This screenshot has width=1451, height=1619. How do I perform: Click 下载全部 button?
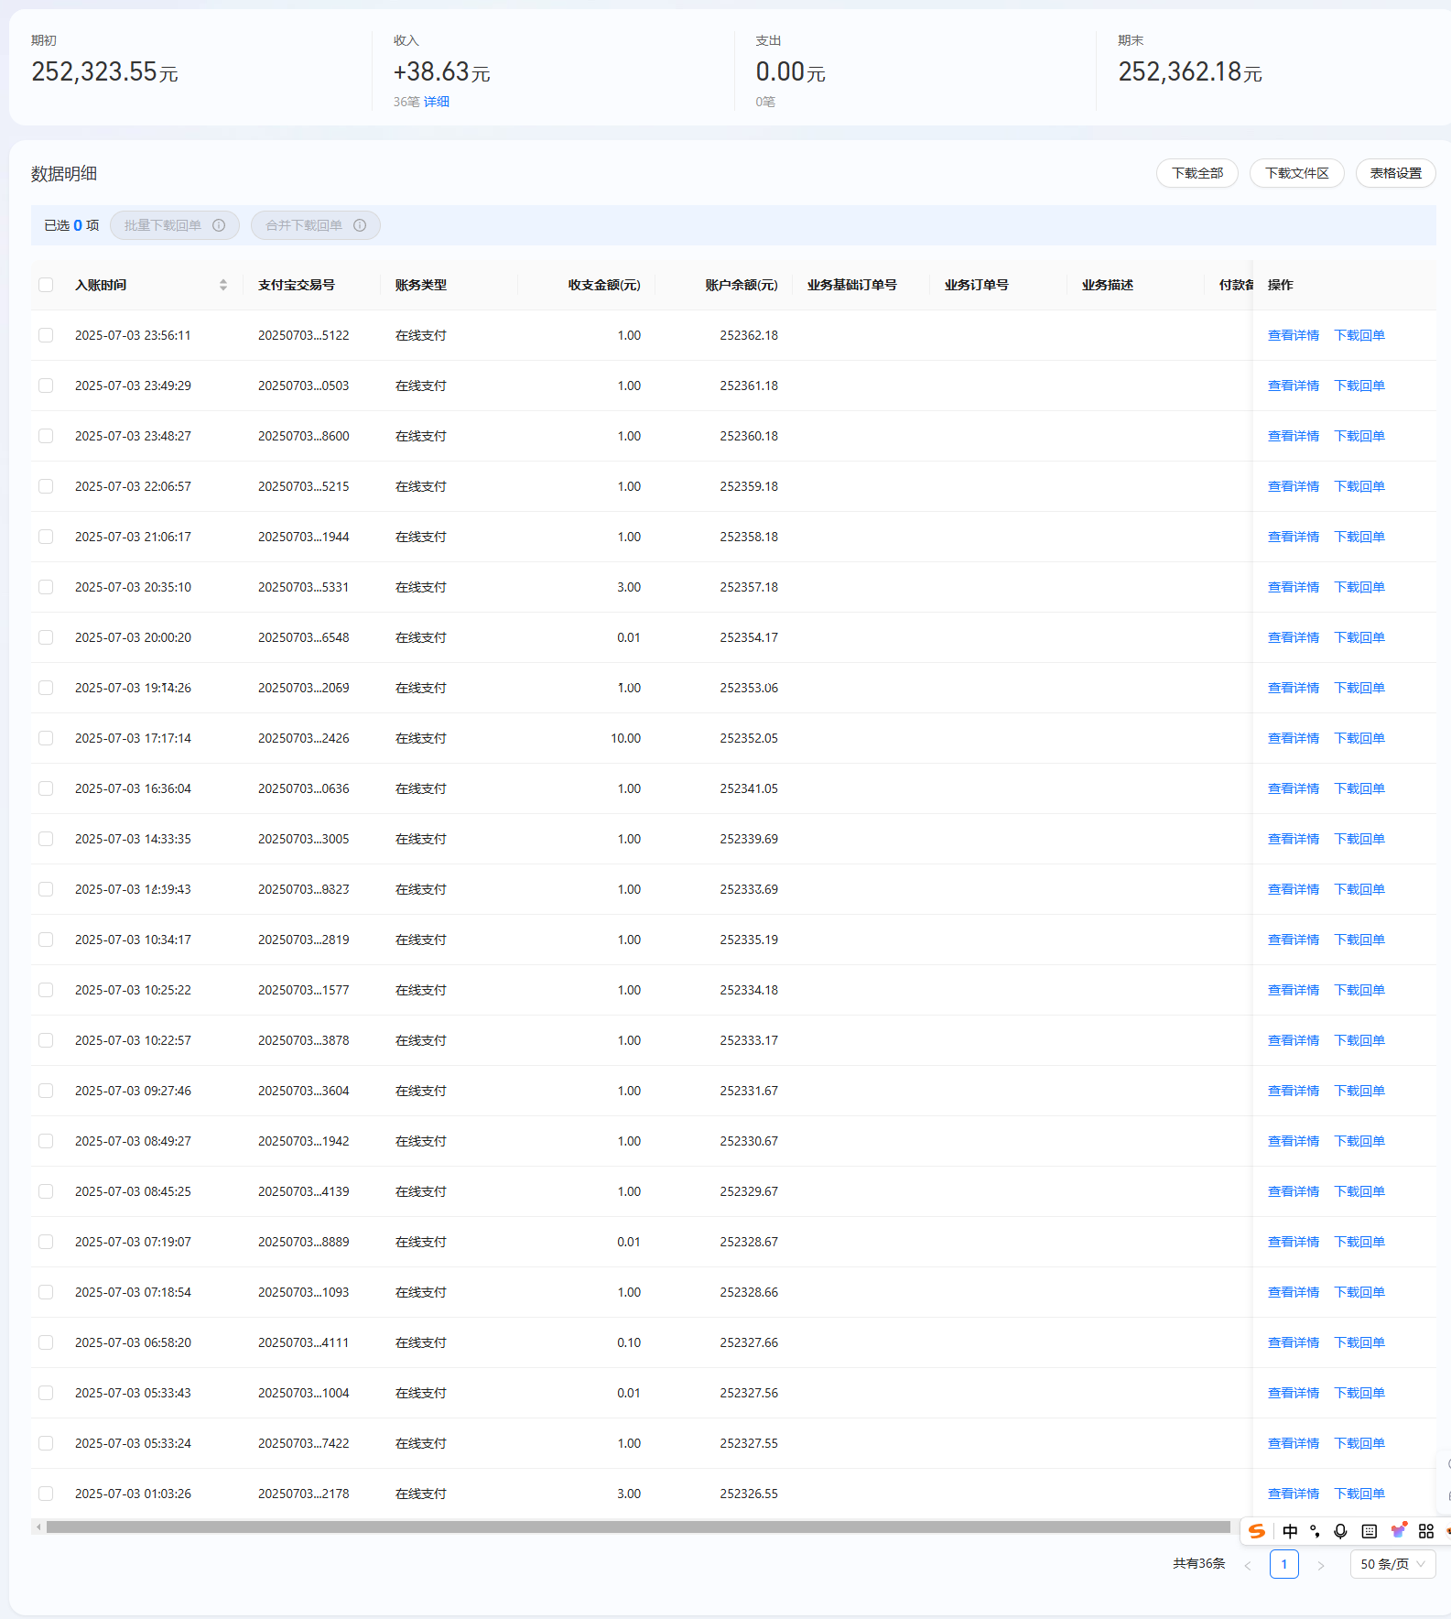1197,173
